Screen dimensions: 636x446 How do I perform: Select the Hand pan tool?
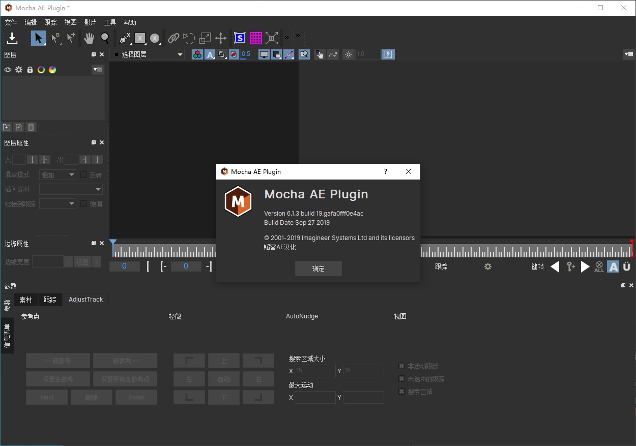pos(89,38)
